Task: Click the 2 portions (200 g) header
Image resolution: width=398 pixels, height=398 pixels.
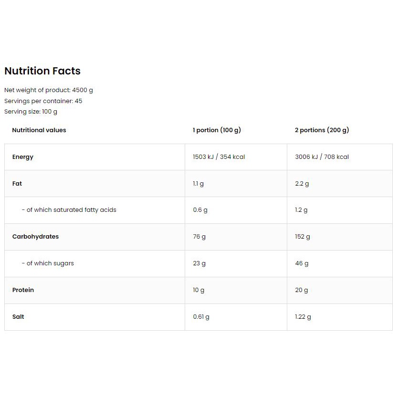Action: (322, 130)
